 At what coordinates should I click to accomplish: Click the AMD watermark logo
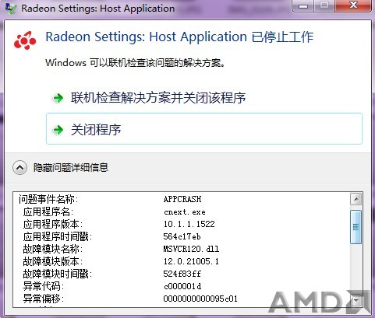(320, 302)
